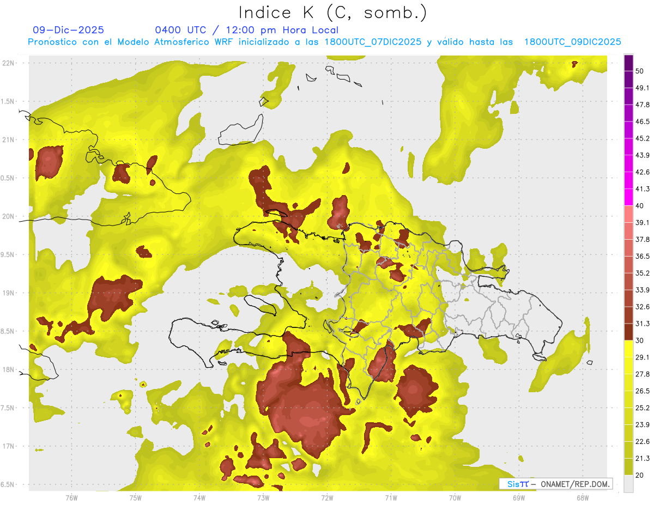Click the longitude label '68W'
Screen dimensions: 654x505
coord(582,498)
